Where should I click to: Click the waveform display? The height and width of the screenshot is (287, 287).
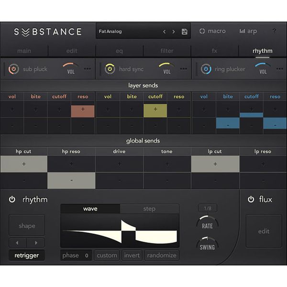[x=120, y=231]
